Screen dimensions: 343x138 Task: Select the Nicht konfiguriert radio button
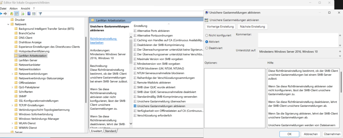coord(206,35)
